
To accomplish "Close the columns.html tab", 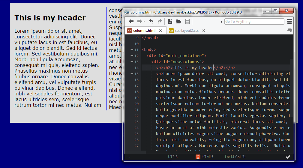I will click(x=160, y=31).
